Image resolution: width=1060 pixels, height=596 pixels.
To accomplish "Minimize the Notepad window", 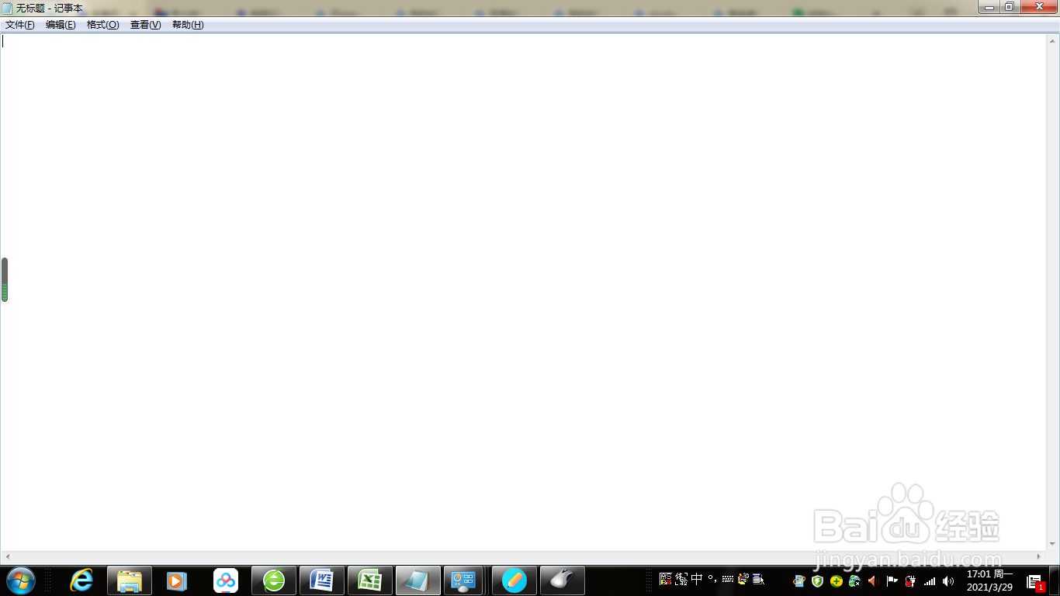I will point(989,7).
